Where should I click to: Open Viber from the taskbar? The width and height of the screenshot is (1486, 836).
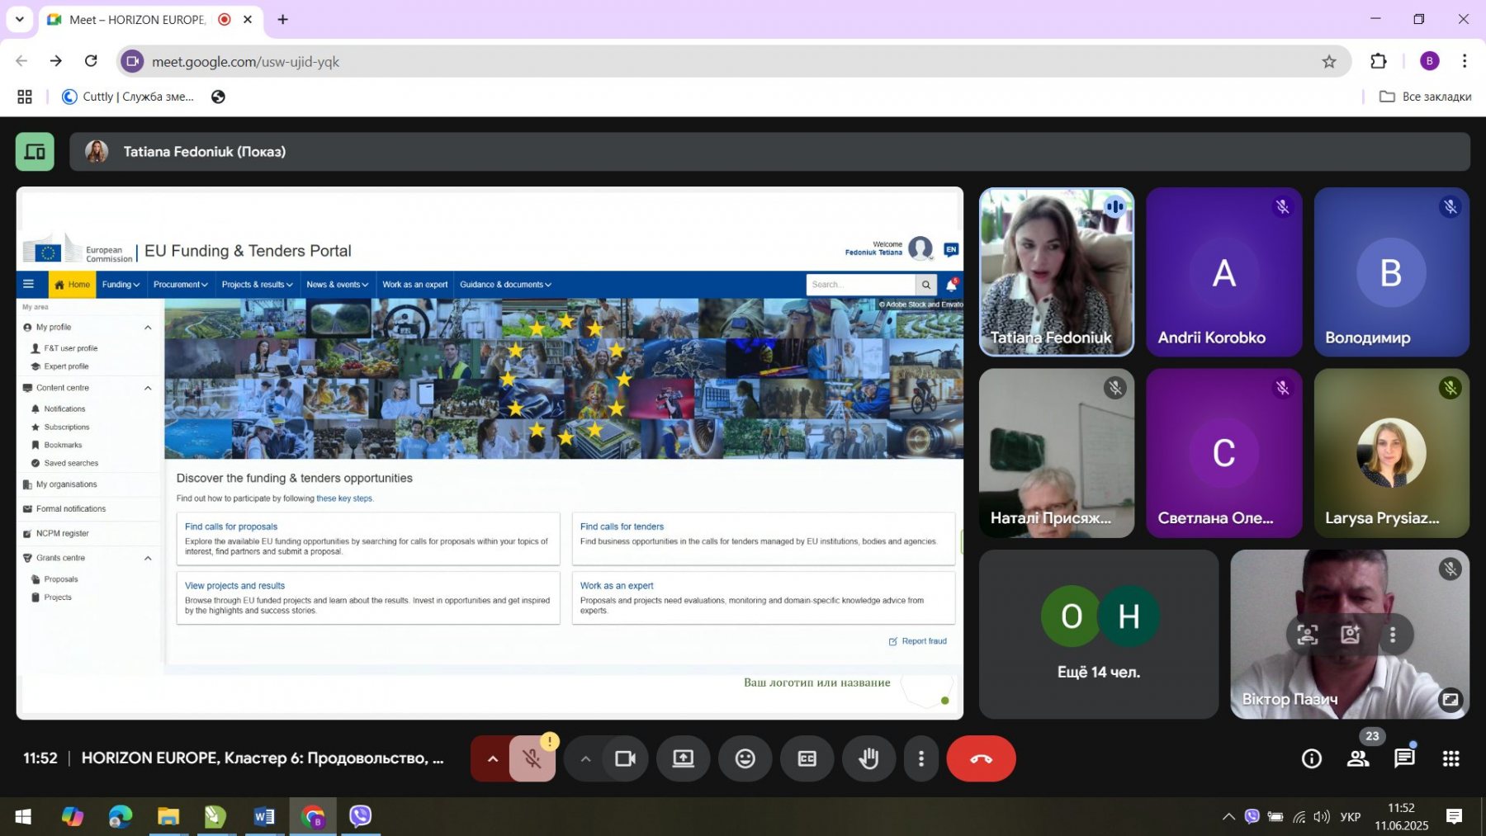tap(360, 817)
